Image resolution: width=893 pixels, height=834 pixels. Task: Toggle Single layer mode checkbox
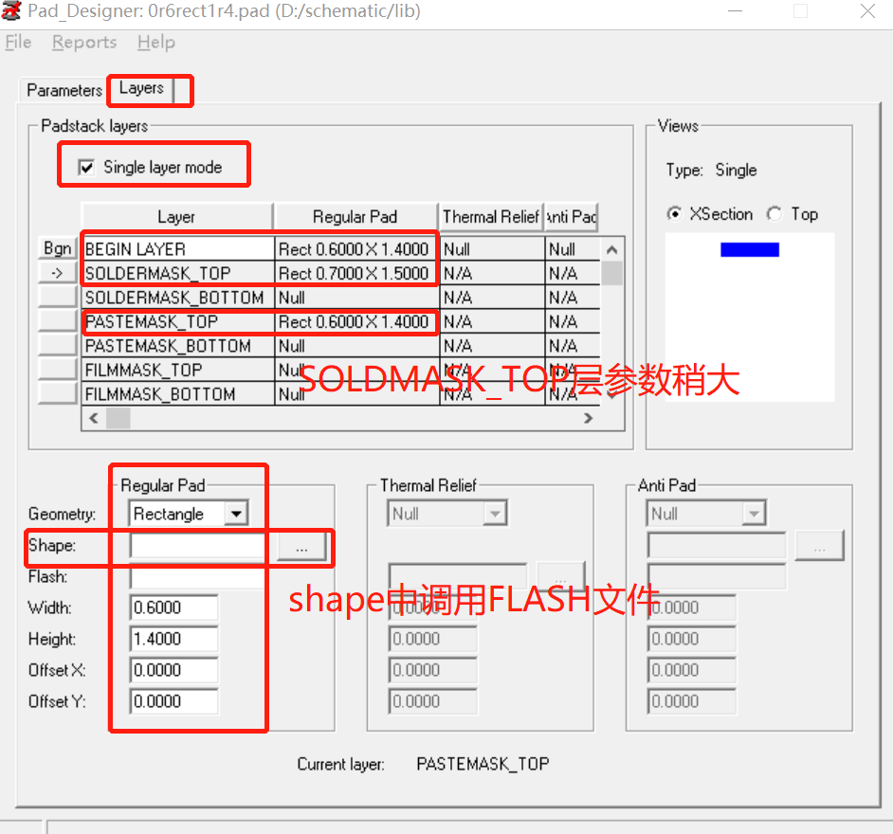pos(86,168)
